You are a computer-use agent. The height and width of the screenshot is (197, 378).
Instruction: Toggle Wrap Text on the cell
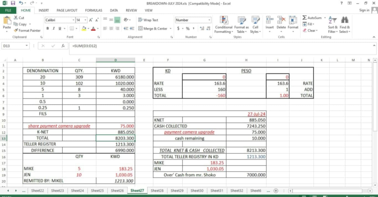148,20
